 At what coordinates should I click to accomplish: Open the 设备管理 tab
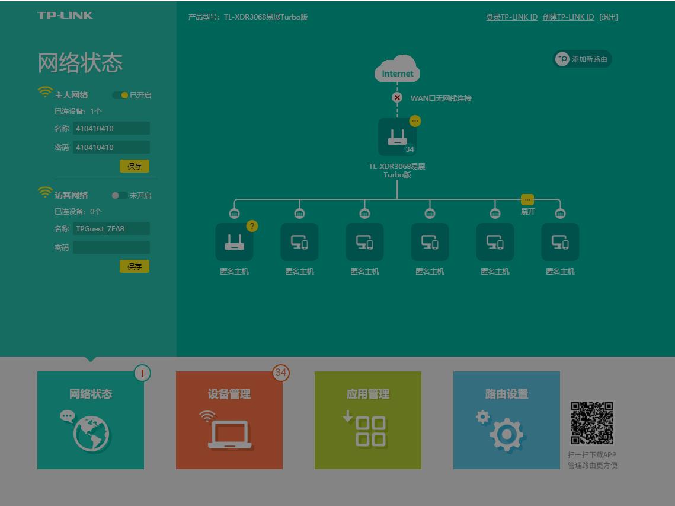(x=229, y=420)
